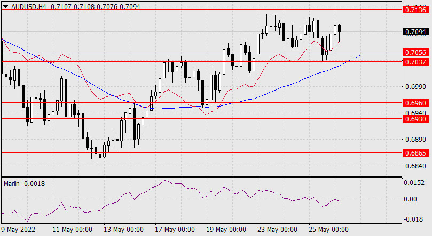Click the 0.6960 red price level label
Screen dimensions: 432x236
point(416,103)
